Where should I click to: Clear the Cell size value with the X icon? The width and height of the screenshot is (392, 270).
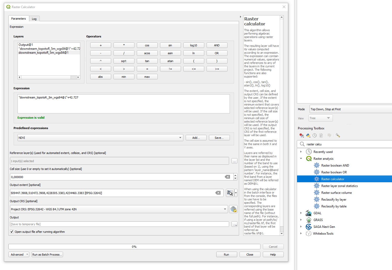coord(228,177)
